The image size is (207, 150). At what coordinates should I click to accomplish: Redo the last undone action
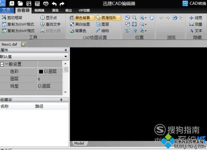point(62,4)
